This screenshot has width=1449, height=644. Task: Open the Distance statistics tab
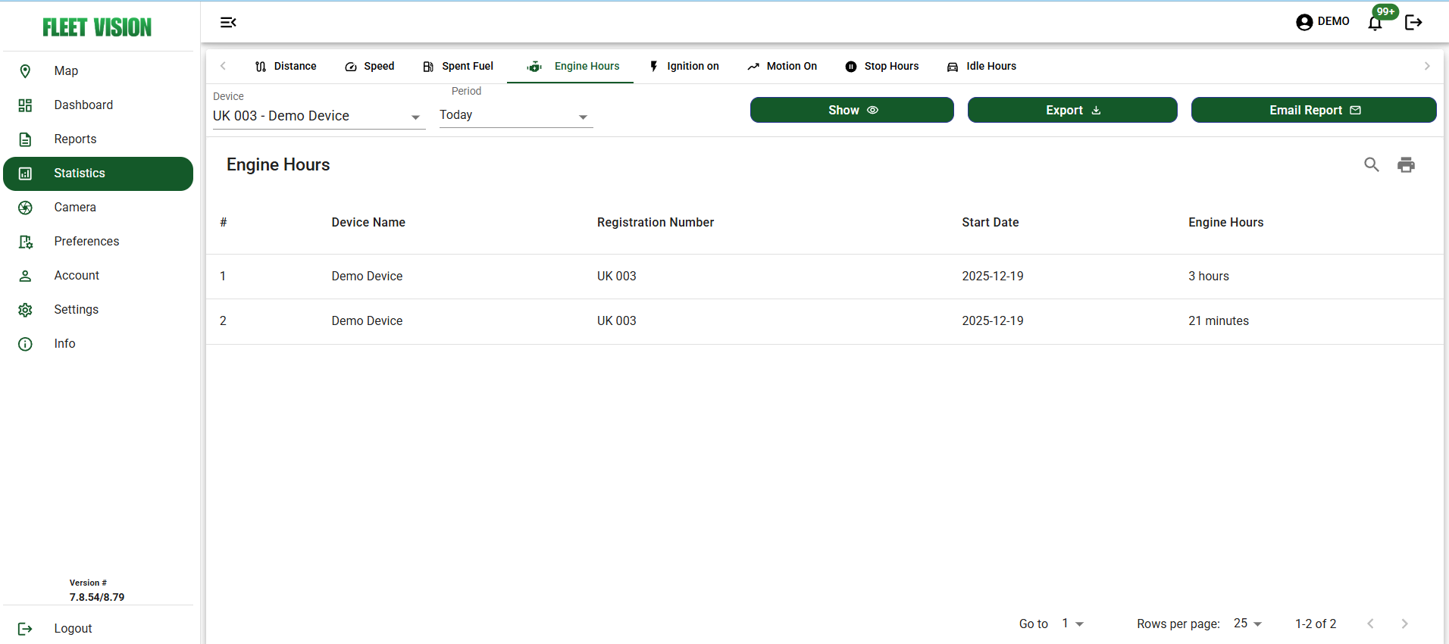(x=286, y=67)
